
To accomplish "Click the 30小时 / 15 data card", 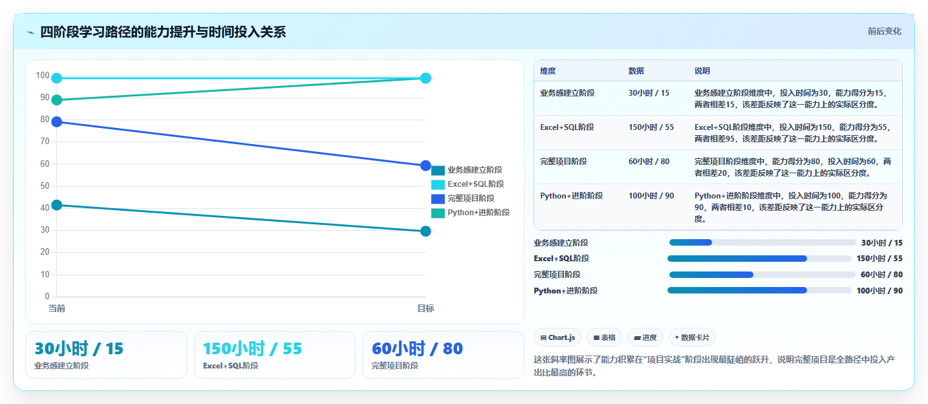I will pos(106,355).
